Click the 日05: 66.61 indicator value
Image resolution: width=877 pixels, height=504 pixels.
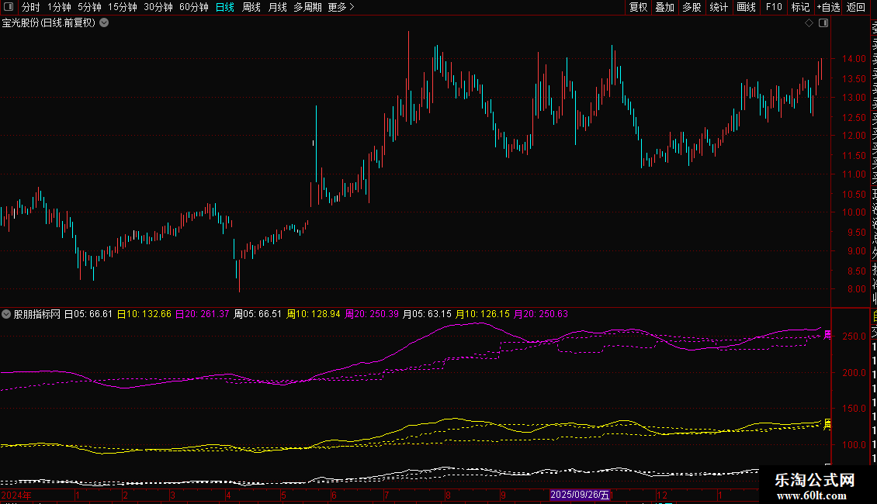(x=88, y=314)
